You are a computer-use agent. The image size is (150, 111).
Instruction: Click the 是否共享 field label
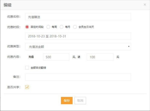tap(13, 87)
